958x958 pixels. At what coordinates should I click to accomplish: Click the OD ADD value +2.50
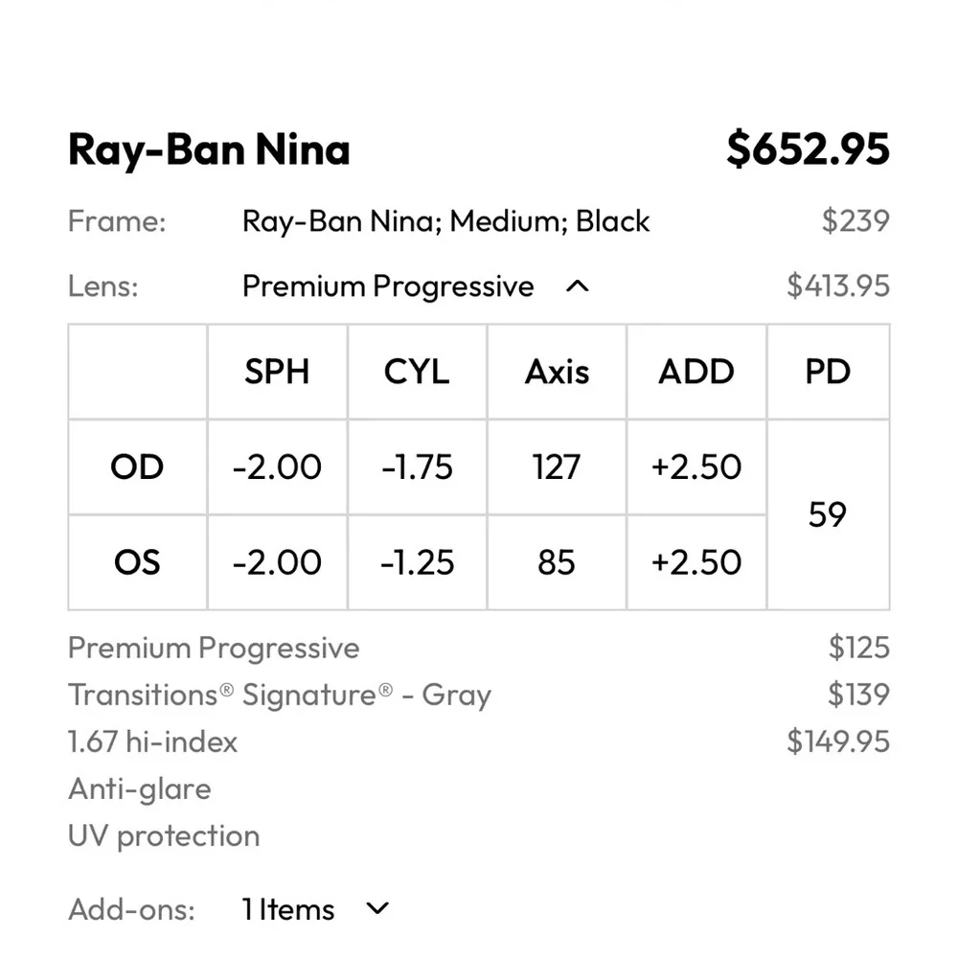tap(696, 468)
